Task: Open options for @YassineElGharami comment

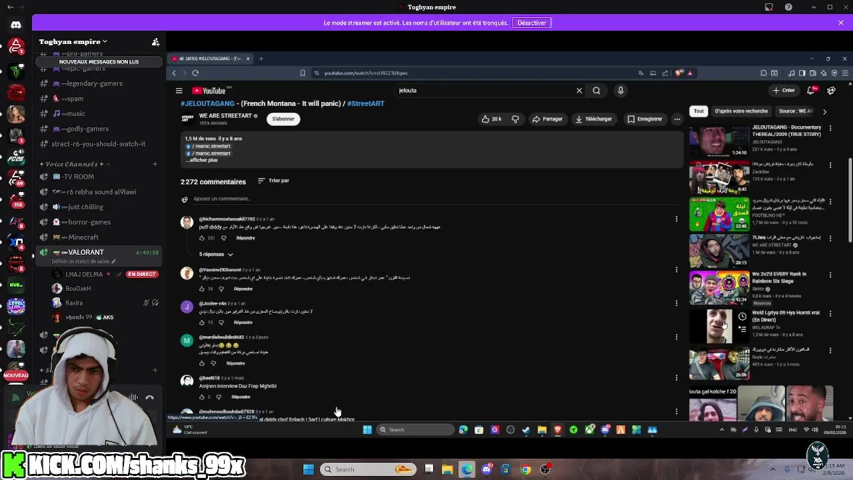Action: tap(676, 269)
